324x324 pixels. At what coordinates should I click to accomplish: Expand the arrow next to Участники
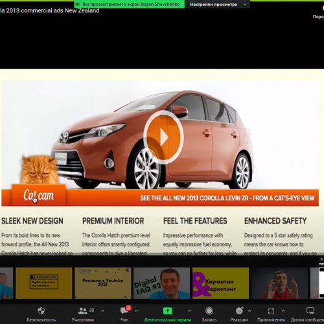point(103,311)
